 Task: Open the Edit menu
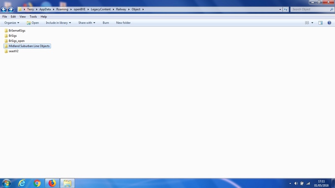tap(13, 17)
